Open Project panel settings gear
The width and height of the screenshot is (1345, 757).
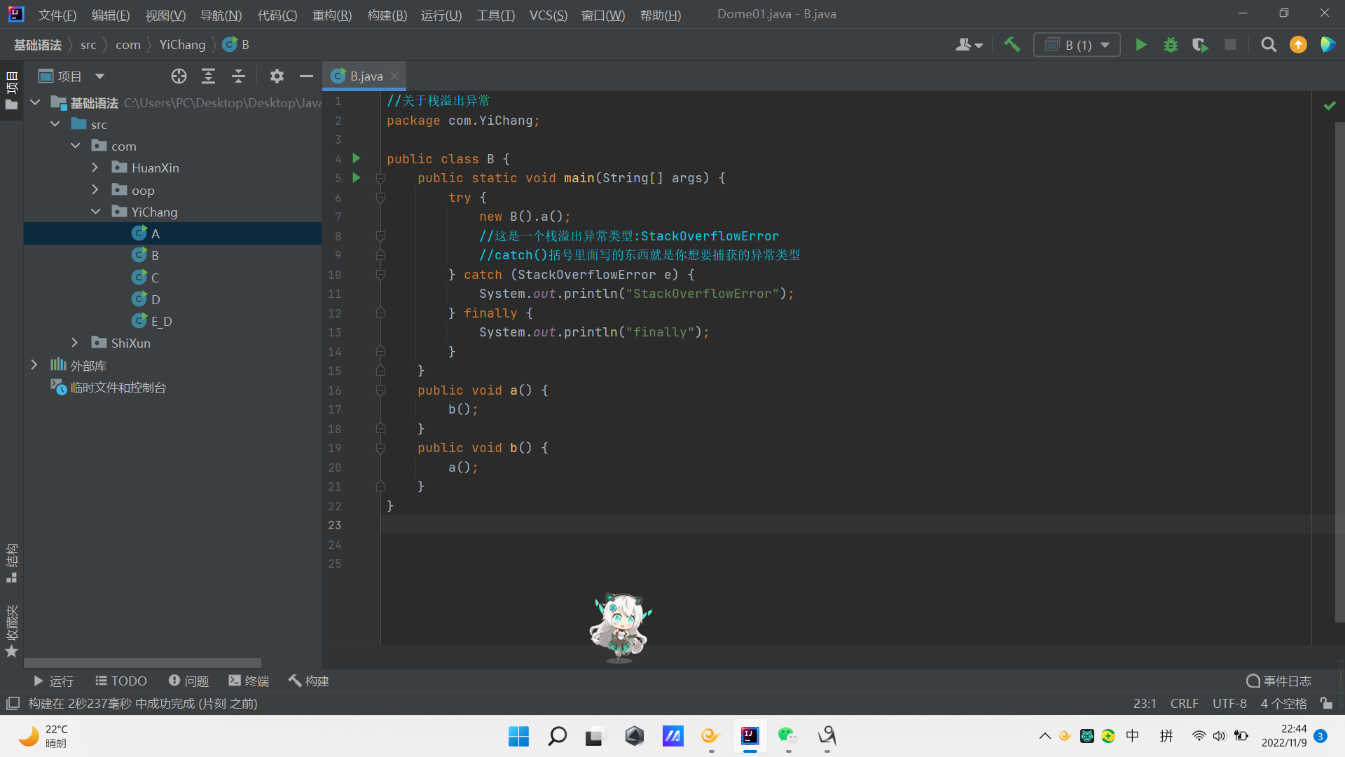pos(277,76)
